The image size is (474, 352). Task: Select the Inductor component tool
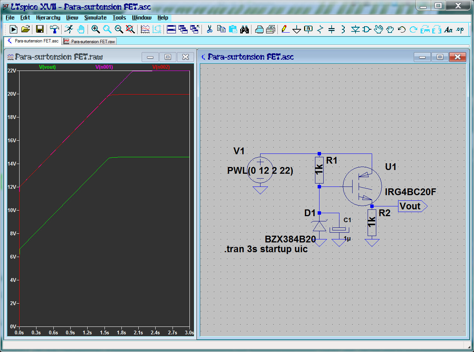[x=343, y=29]
